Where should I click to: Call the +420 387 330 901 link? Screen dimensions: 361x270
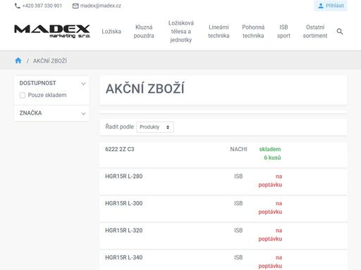click(42, 6)
